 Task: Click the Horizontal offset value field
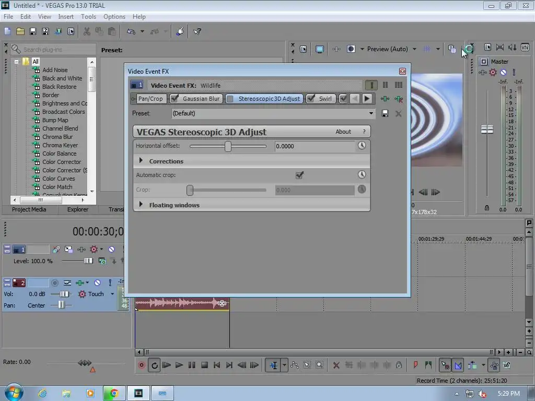tap(315, 146)
